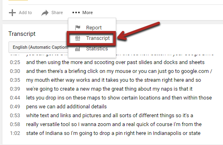Viewport: 223px width, 145px height.
Task: Jump to transcript timestamp 0:53
Action: pos(15,116)
